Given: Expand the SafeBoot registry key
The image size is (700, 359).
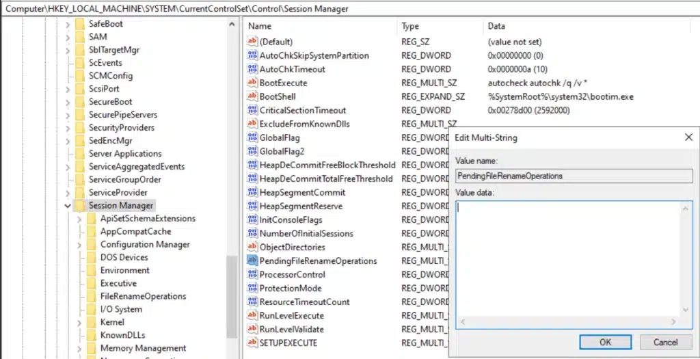Looking at the screenshot, I should tap(68, 24).
